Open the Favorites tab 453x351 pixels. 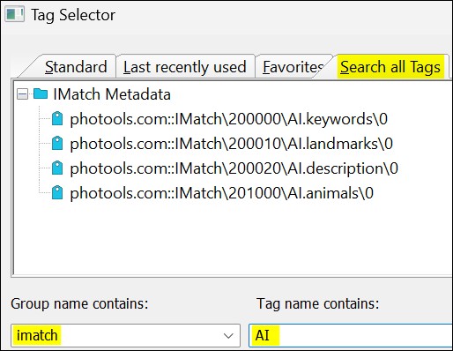[293, 67]
